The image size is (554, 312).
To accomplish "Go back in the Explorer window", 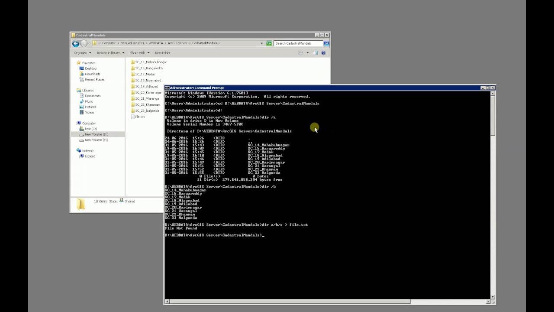I will [x=75, y=43].
